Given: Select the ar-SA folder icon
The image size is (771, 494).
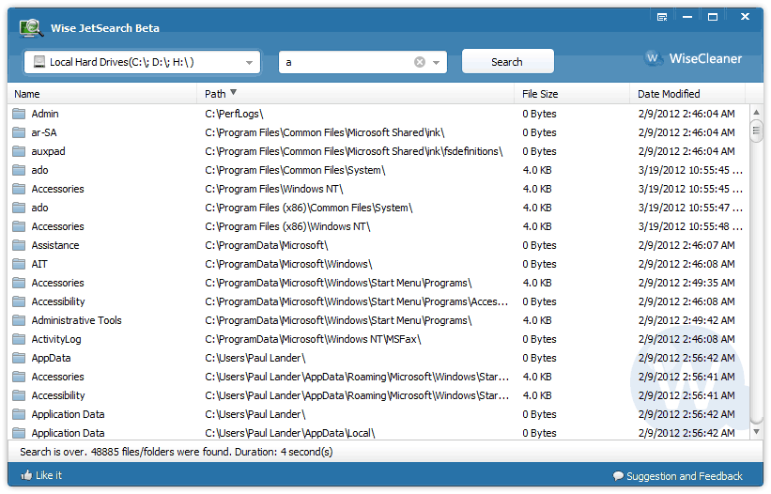Looking at the screenshot, I should 19,132.
